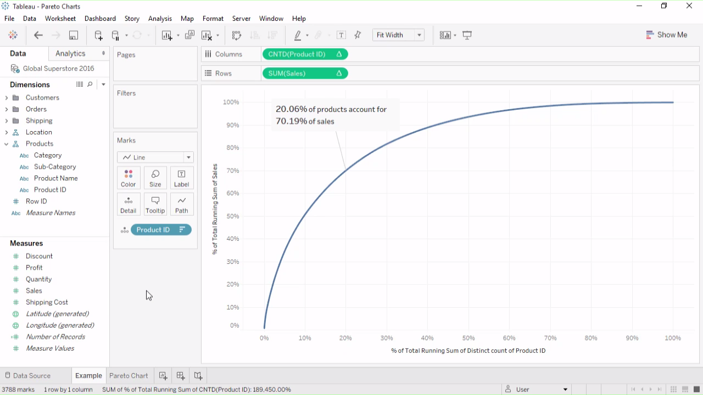Expand the Customers folder
This screenshot has width=703, height=395.
click(7, 98)
